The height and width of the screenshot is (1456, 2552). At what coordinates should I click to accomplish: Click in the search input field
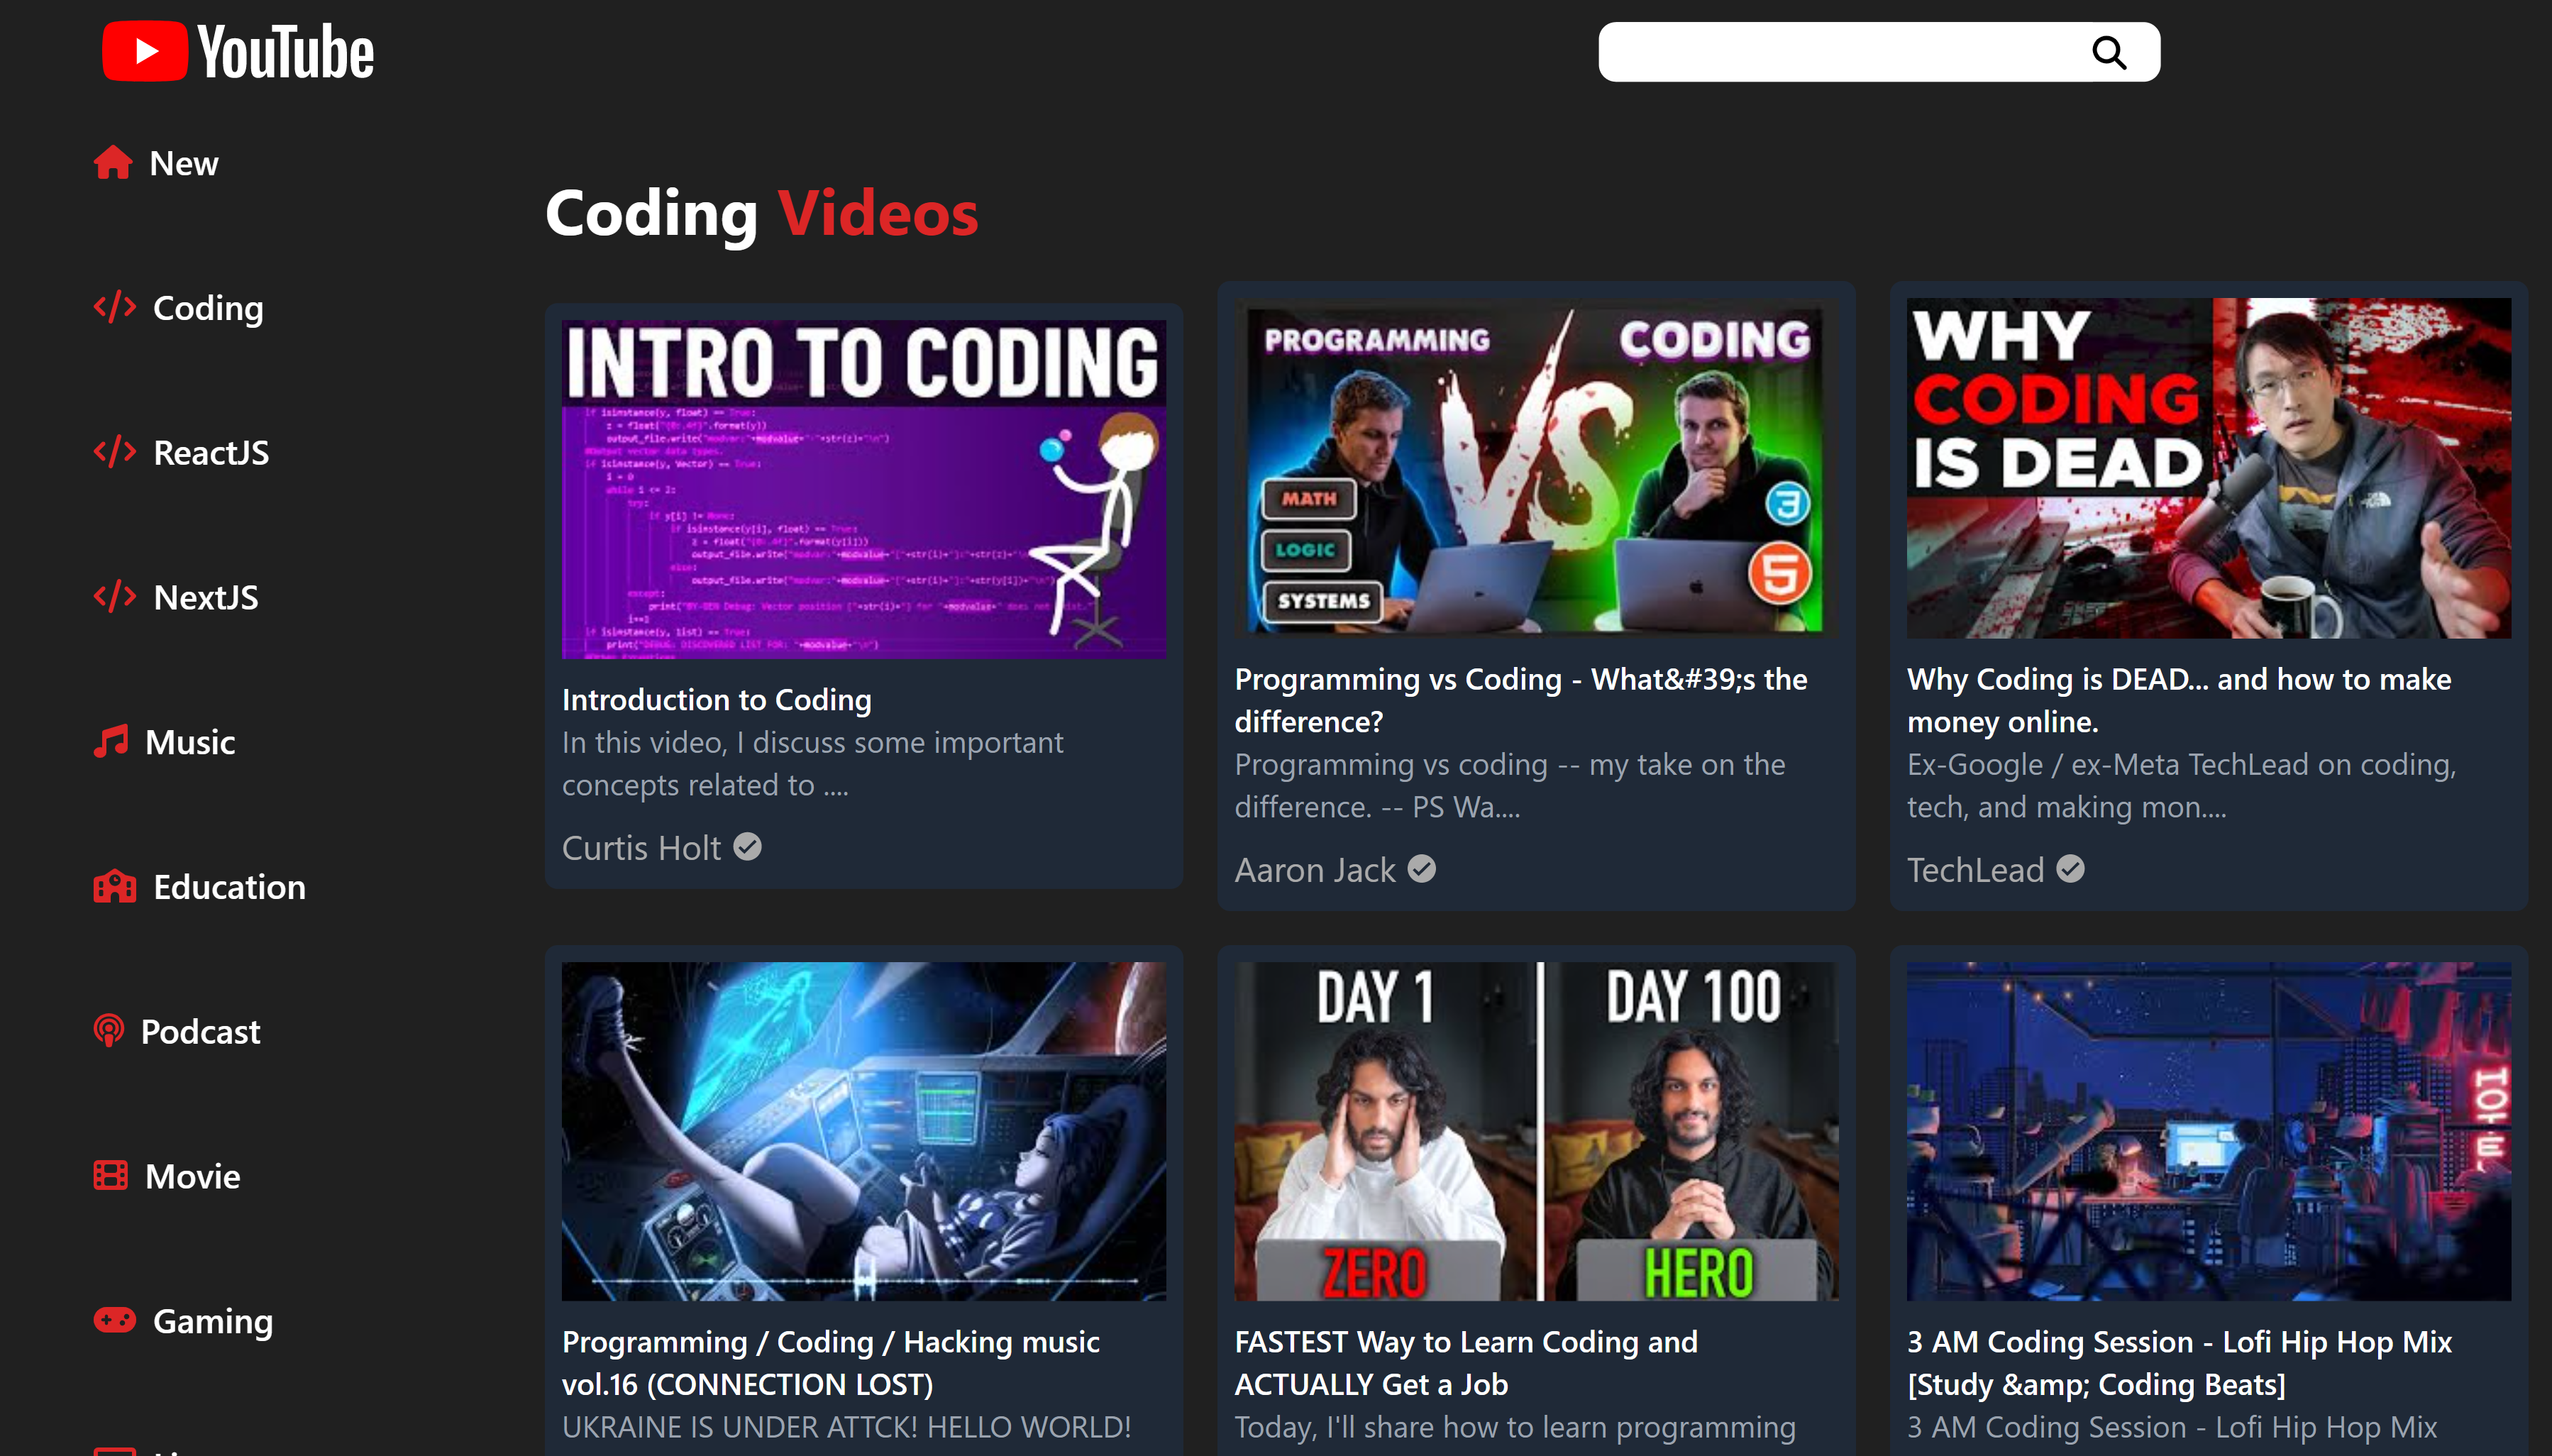(x=1839, y=52)
